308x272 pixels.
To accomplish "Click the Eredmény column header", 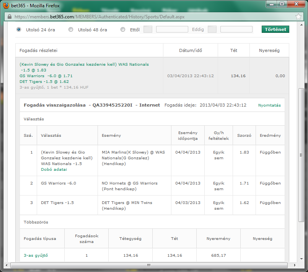I will point(270,136).
